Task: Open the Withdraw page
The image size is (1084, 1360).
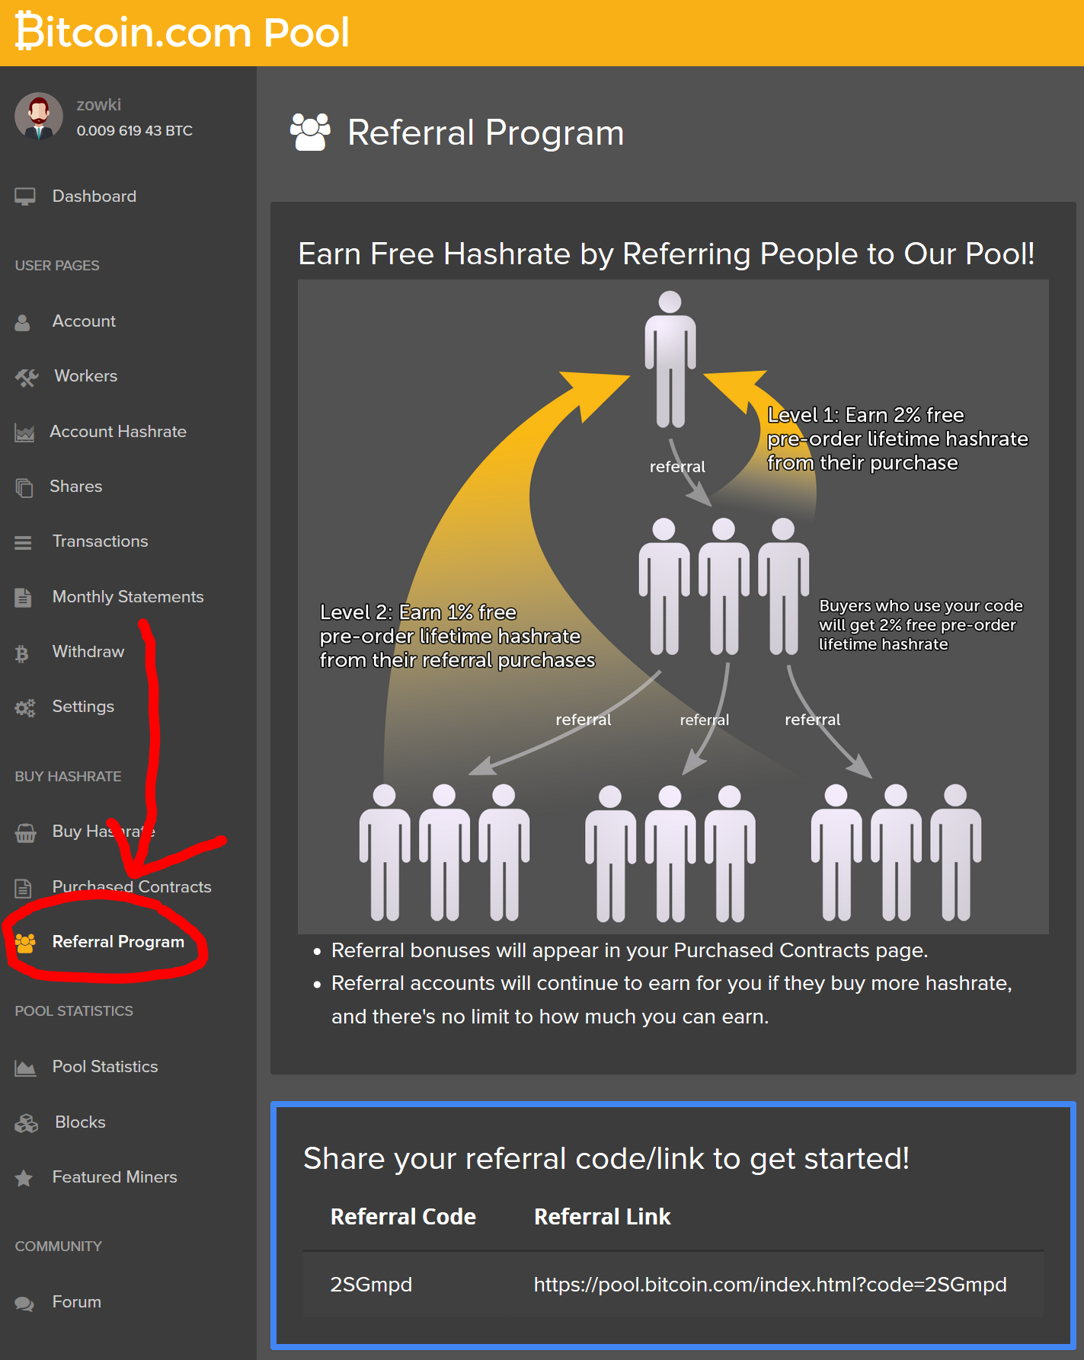Action: point(88,652)
